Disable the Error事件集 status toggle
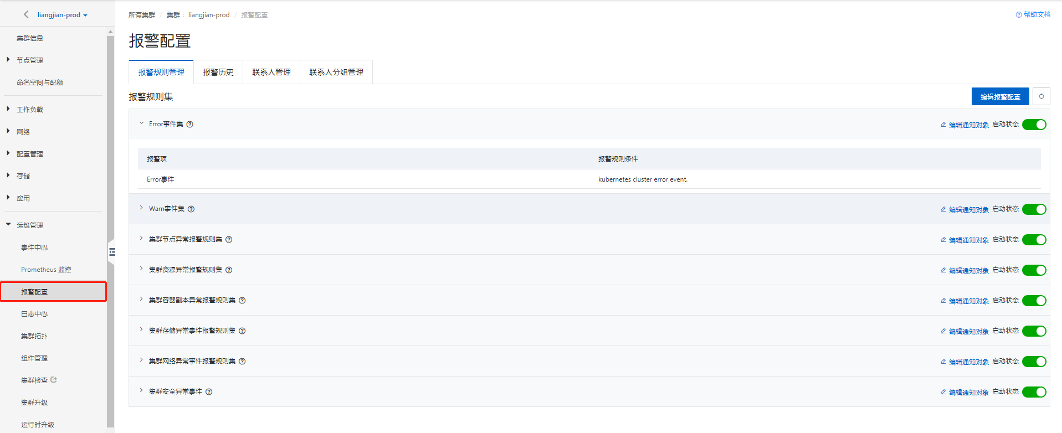This screenshot has height=433, width=1062. (1034, 125)
